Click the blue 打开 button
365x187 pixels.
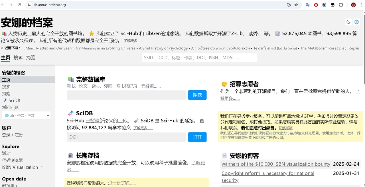pyautogui.click(x=197, y=137)
